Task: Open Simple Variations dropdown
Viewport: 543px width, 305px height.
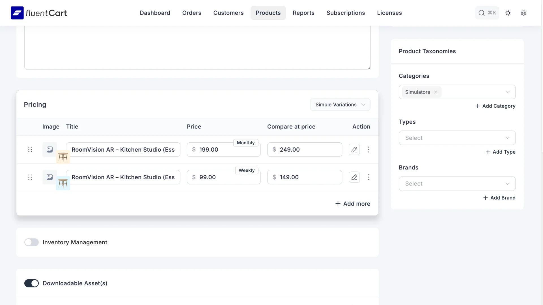Action: (x=340, y=104)
